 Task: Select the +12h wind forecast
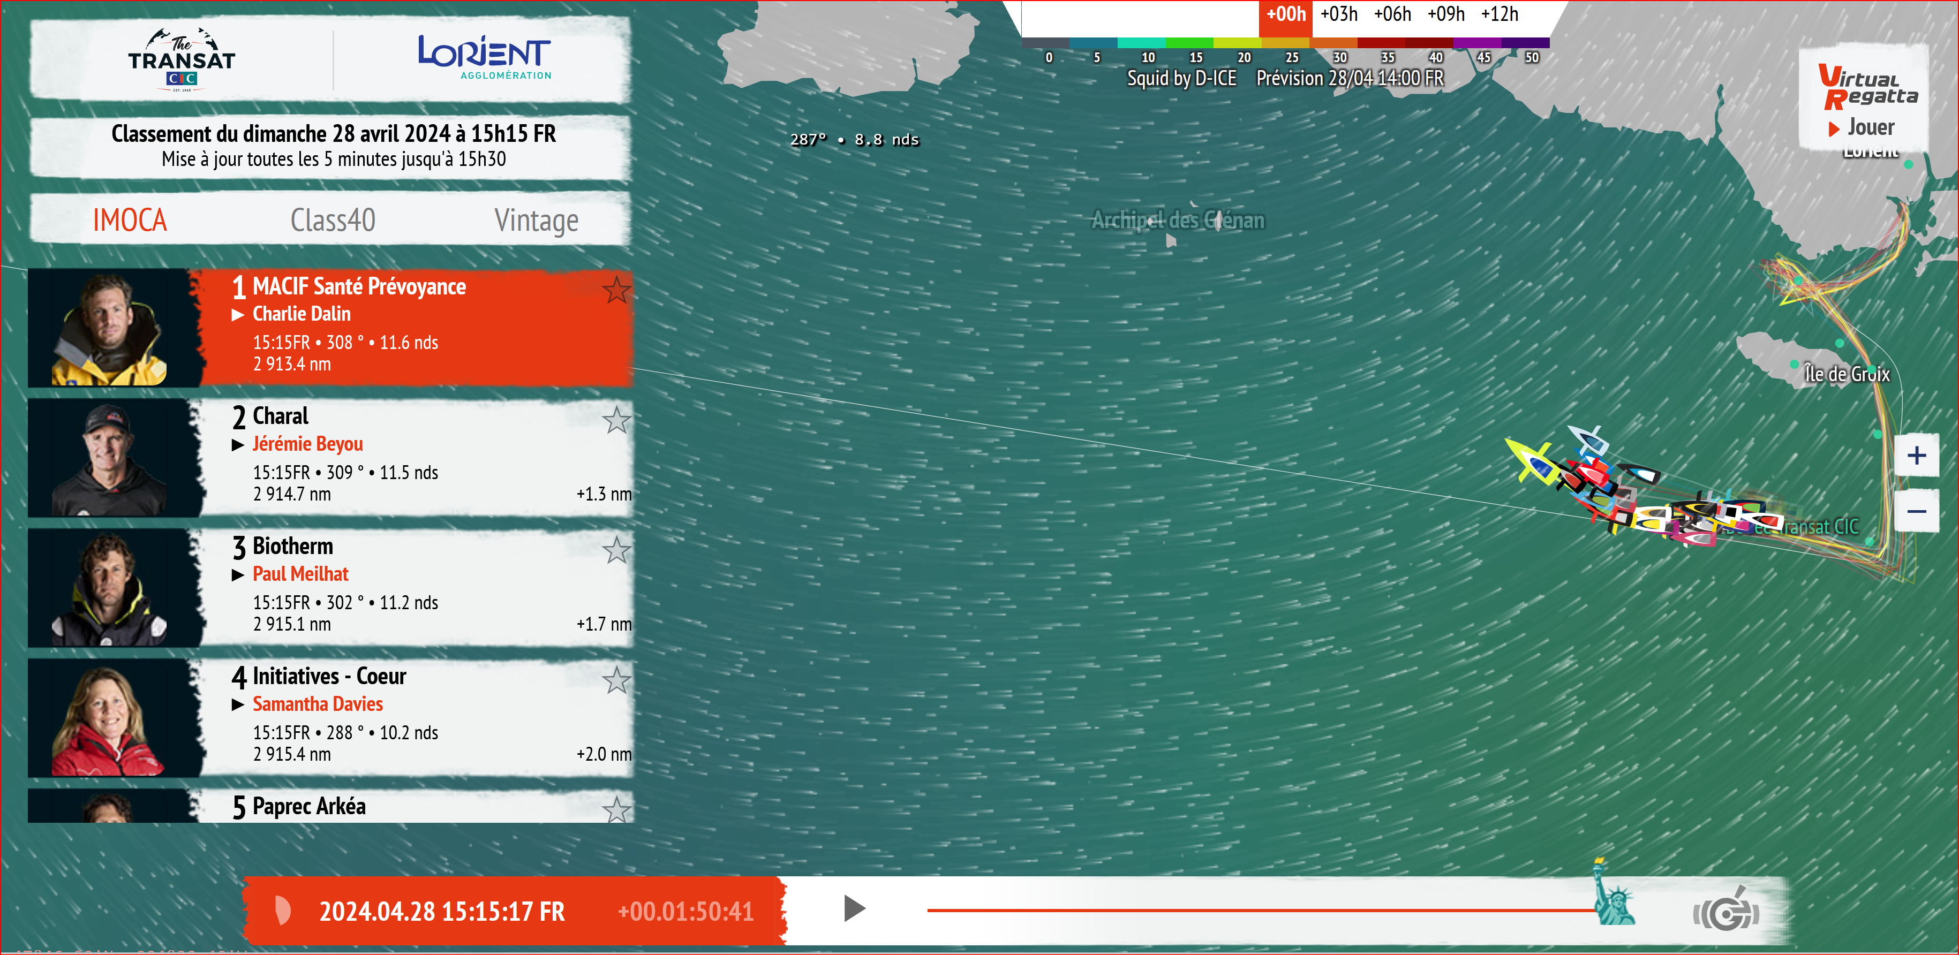pyautogui.click(x=1499, y=14)
